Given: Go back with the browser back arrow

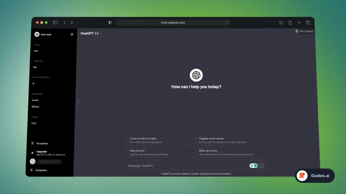Looking at the screenshot, I should 65,23.
